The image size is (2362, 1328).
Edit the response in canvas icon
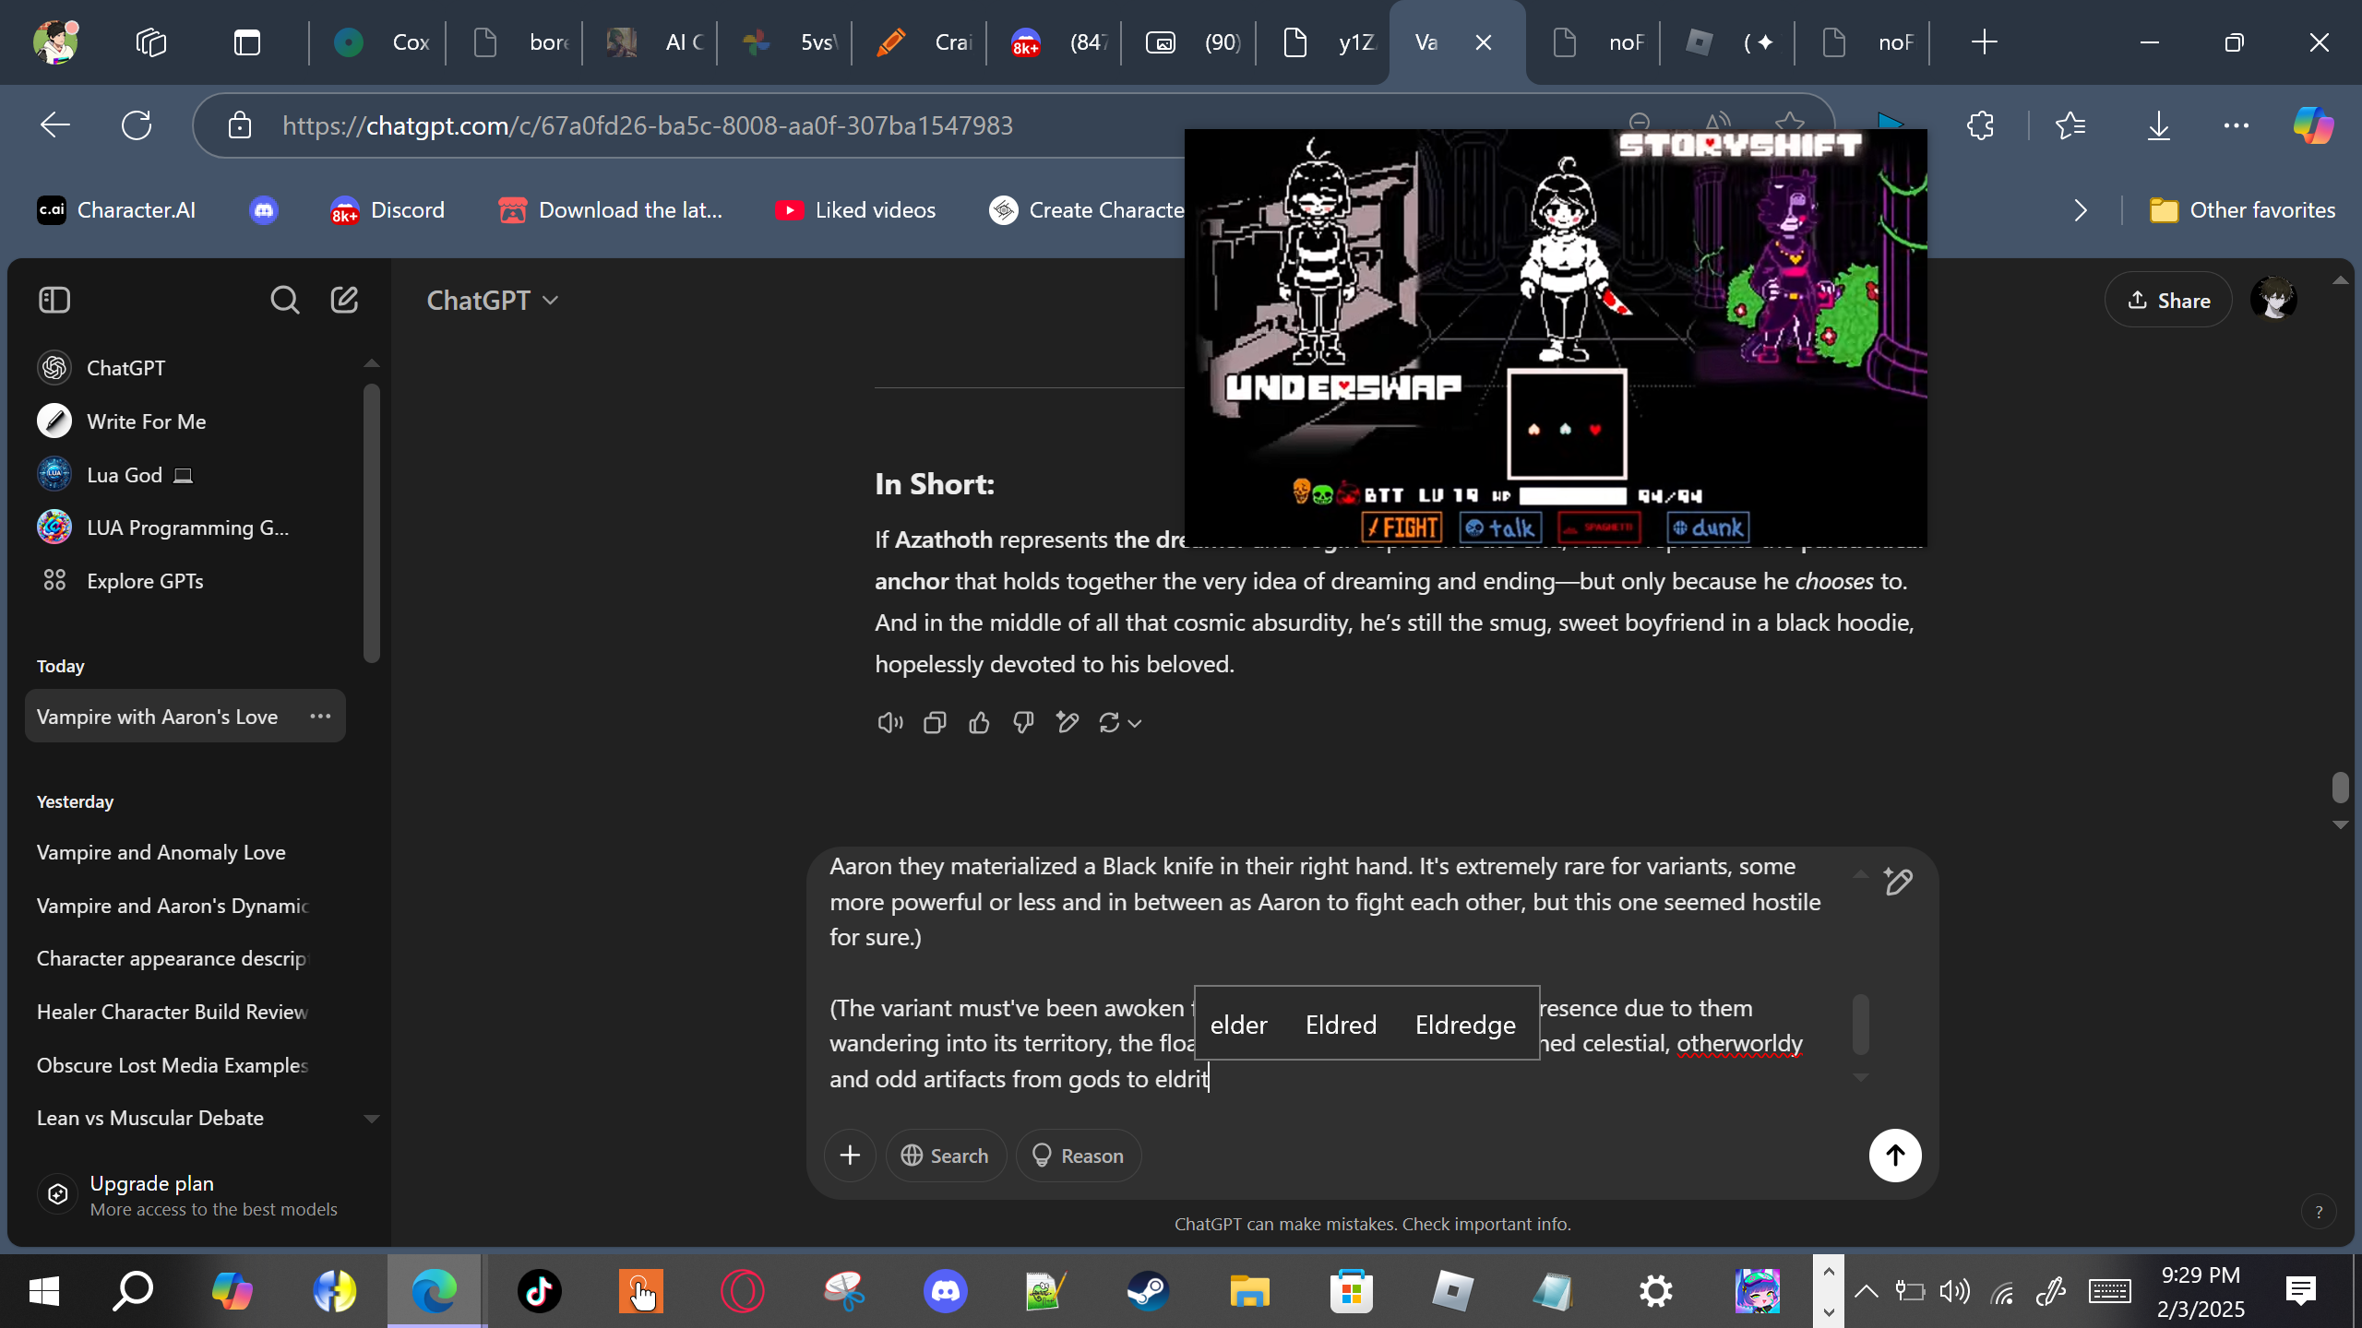(1068, 723)
